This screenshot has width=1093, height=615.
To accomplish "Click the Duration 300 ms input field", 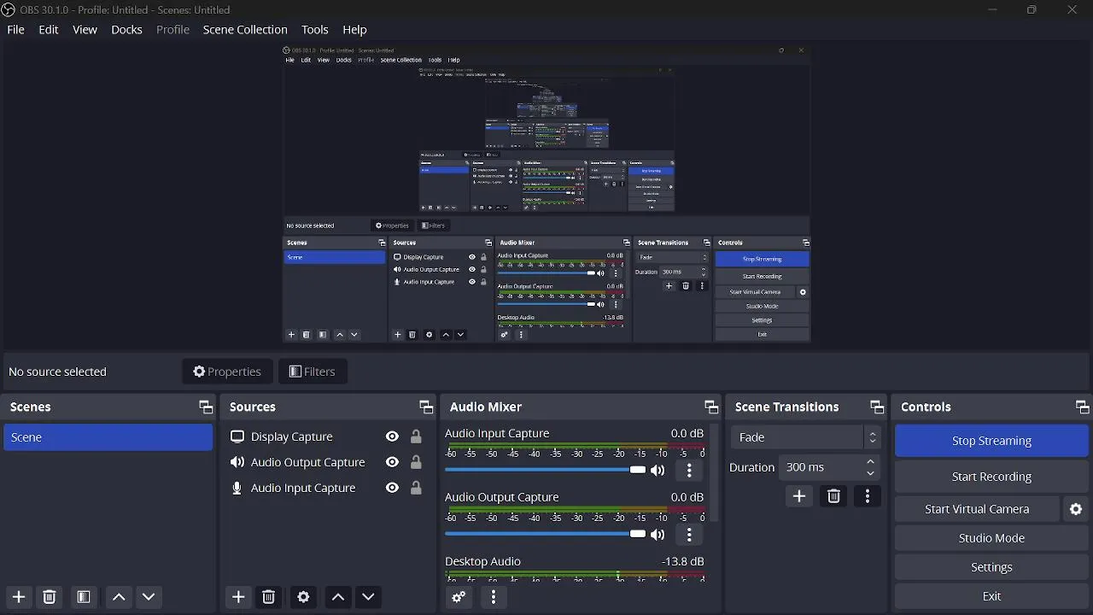I will click(830, 467).
